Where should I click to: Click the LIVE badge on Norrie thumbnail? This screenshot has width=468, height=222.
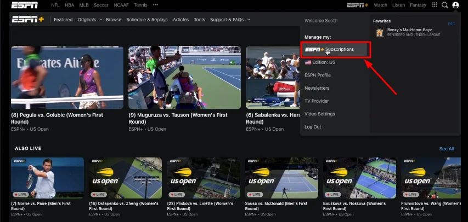click(21, 194)
